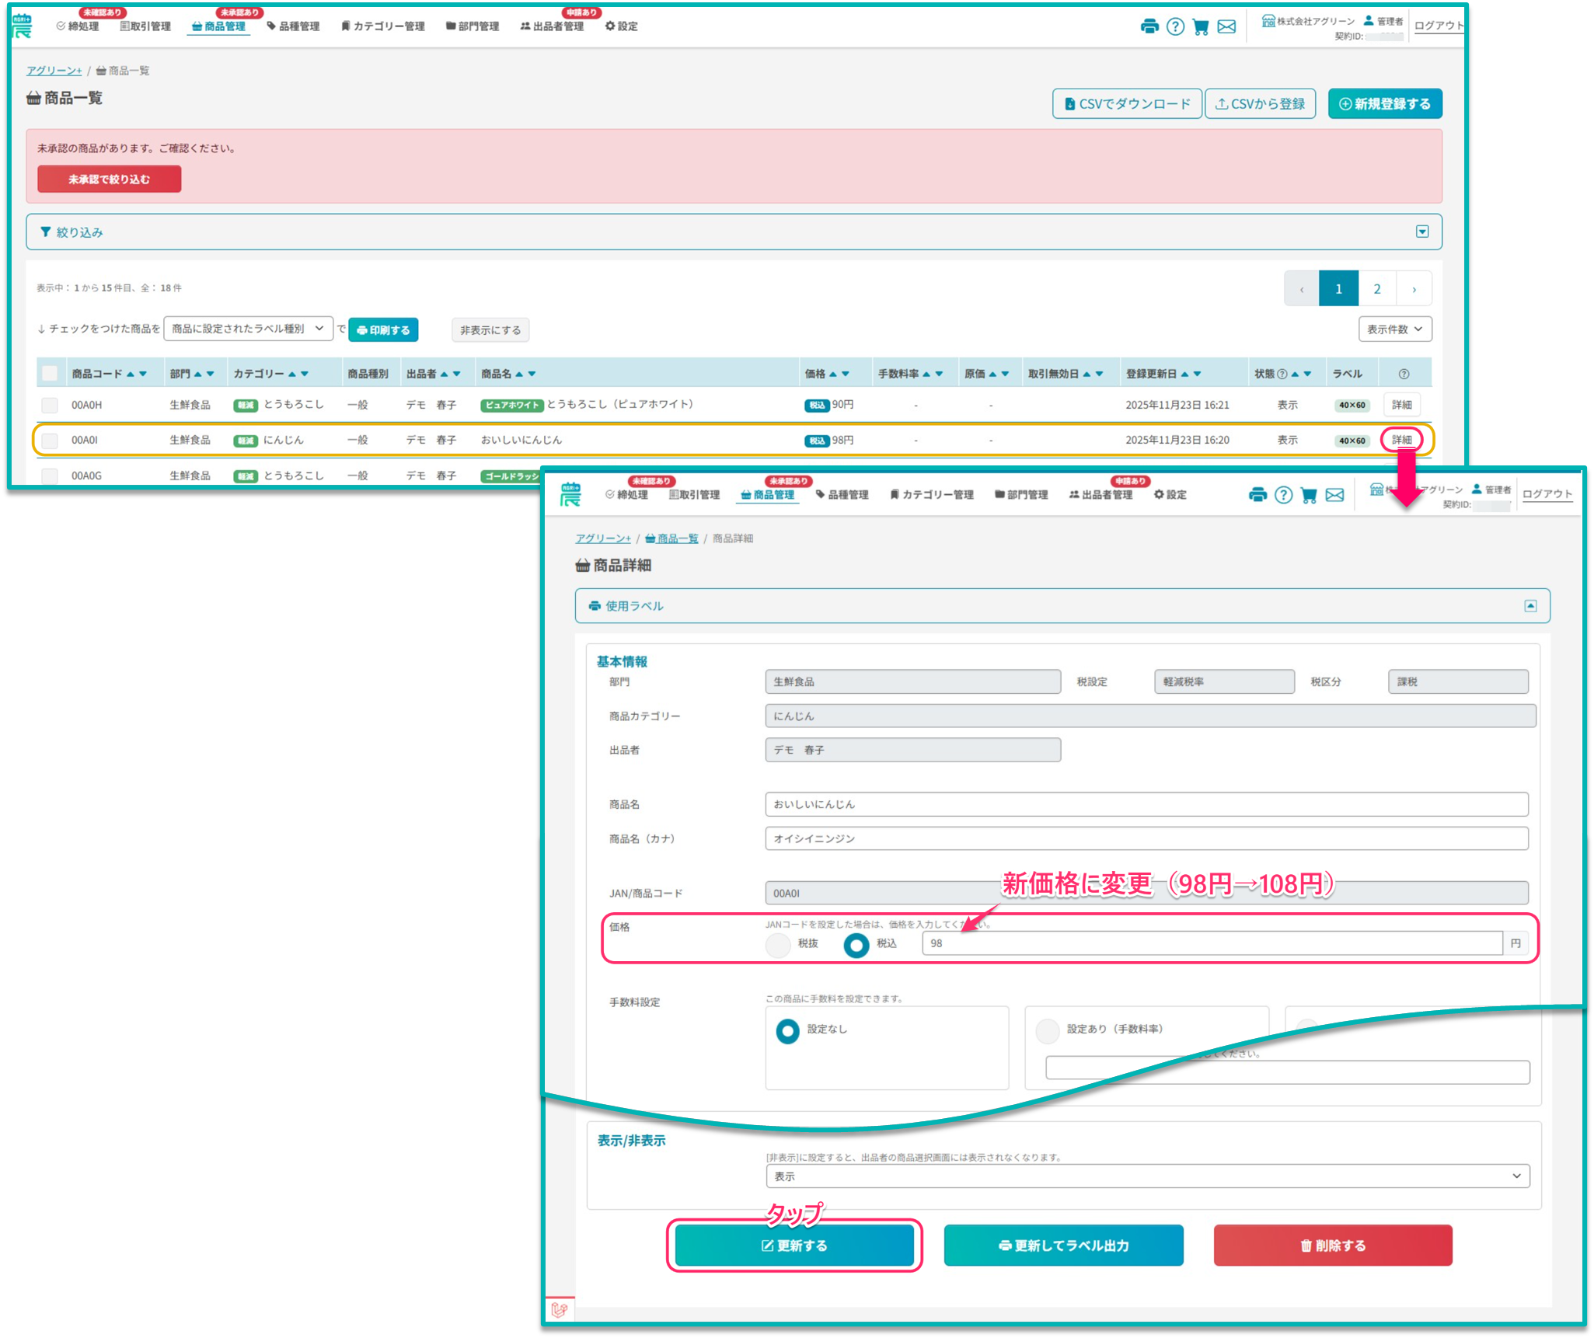Image resolution: width=1594 pixels, height=1338 pixels.
Task: Click the green Agri+ logo top-left
Action: (22, 26)
